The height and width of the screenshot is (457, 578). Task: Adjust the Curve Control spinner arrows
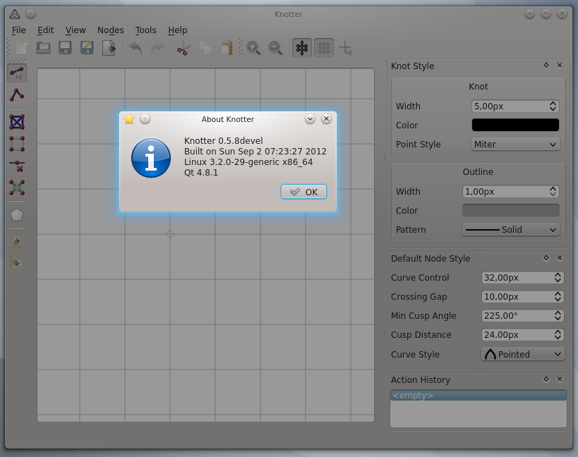558,278
